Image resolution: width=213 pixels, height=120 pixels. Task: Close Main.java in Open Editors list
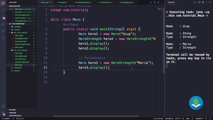tap(11, 9)
